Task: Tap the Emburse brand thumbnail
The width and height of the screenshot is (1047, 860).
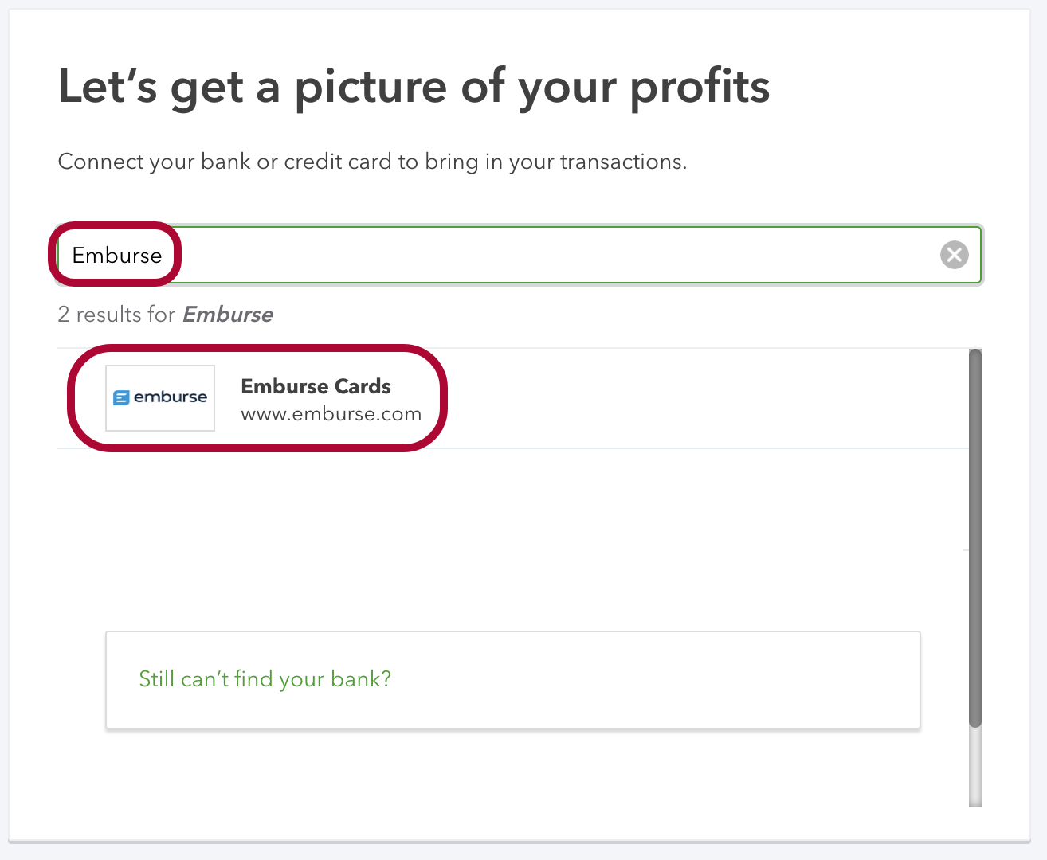Action: (159, 398)
